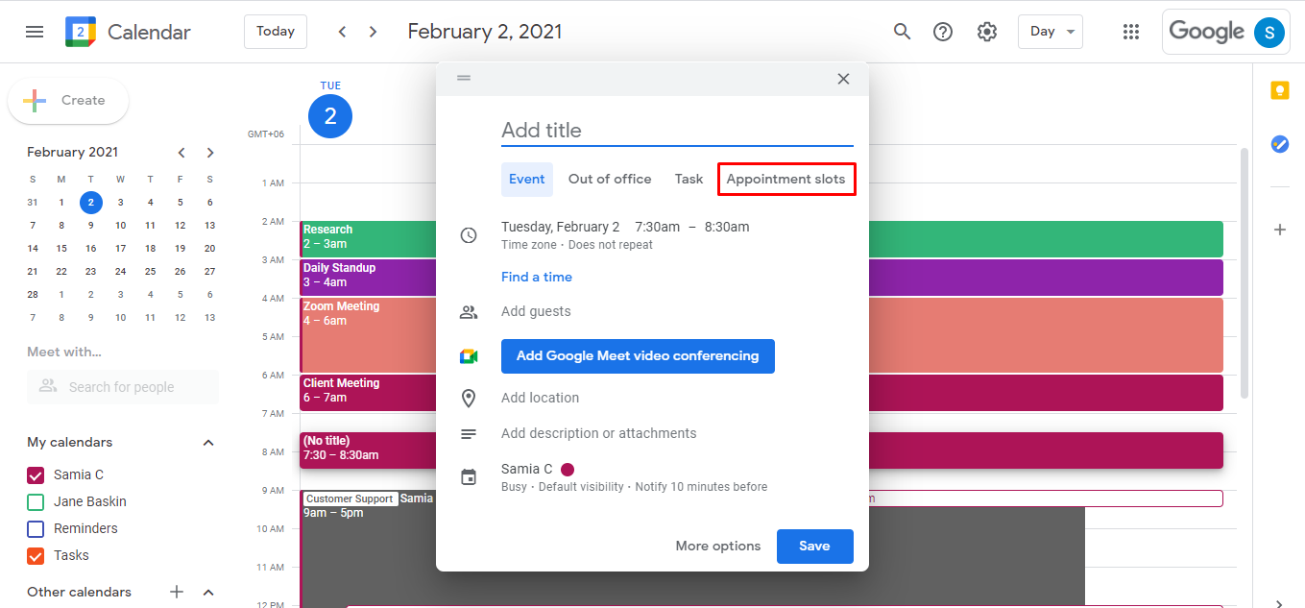Switch to the Appointment slots tab
This screenshot has width=1305, height=608.
[785, 179]
